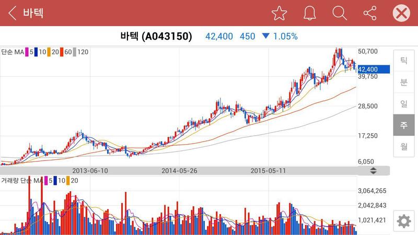Select the 주 (weekly) chart tab
The height and width of the screenshot is (235, 418).
click(x=404, y=125)
